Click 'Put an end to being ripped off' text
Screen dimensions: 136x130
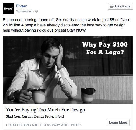[x=29, y=20]
